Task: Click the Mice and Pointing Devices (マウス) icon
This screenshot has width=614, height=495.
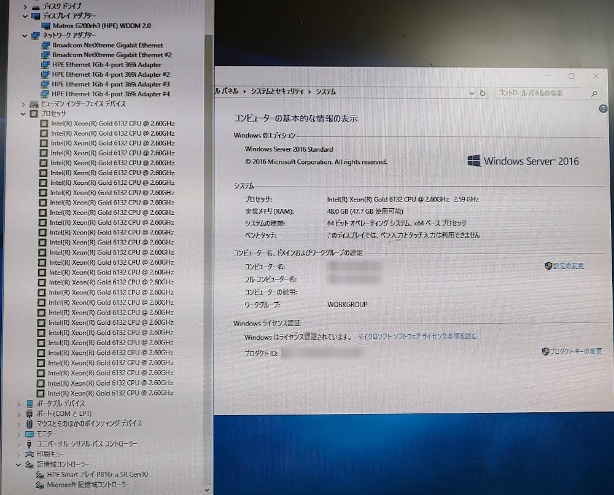Action: (x=29, y=424)
